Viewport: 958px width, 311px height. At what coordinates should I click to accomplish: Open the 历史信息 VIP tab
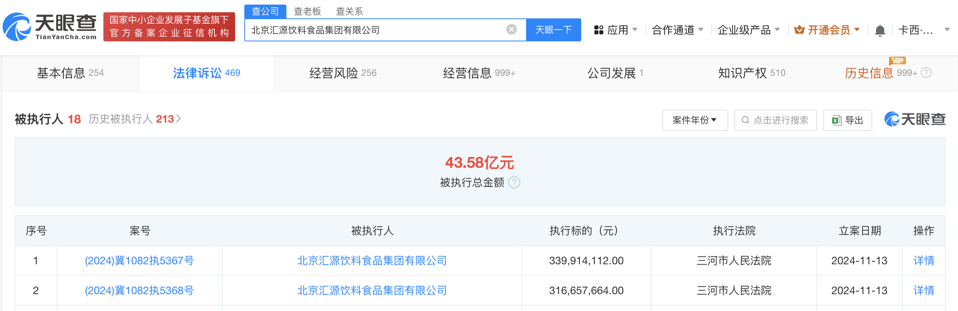(881, 73)
